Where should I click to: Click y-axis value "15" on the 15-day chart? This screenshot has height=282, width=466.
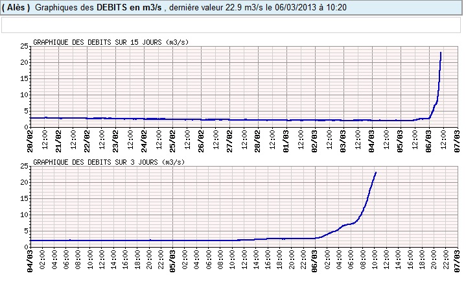pos(24,78)
